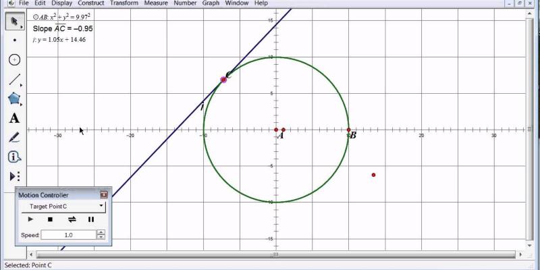Click the tangent line label j
This screenshot has width=540, height=270.
click(x=202, y=107)
